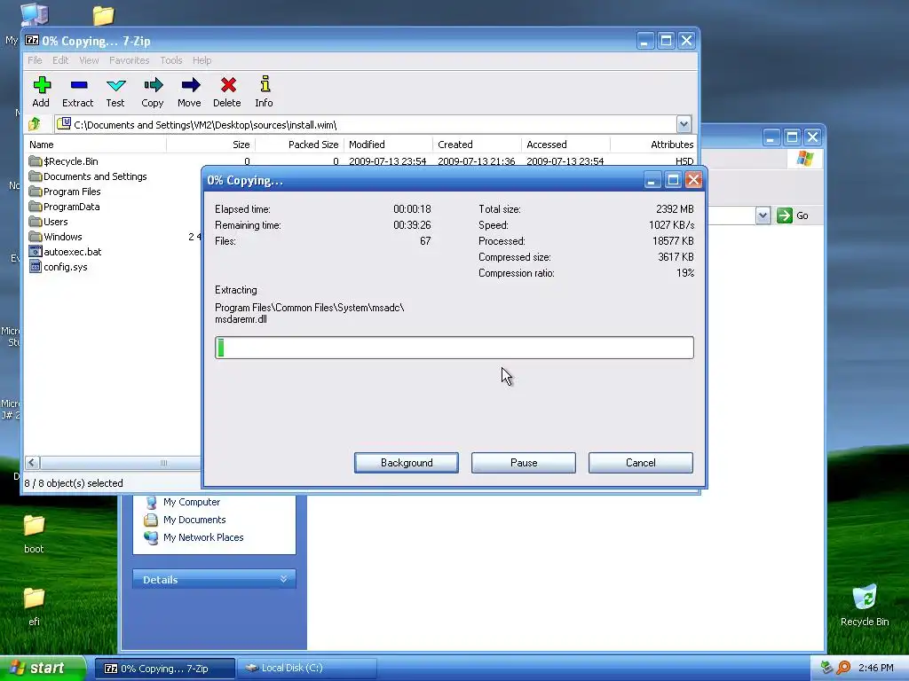Click the green Go arrow in Explorer
909x681 pixels.
point(785,215)
